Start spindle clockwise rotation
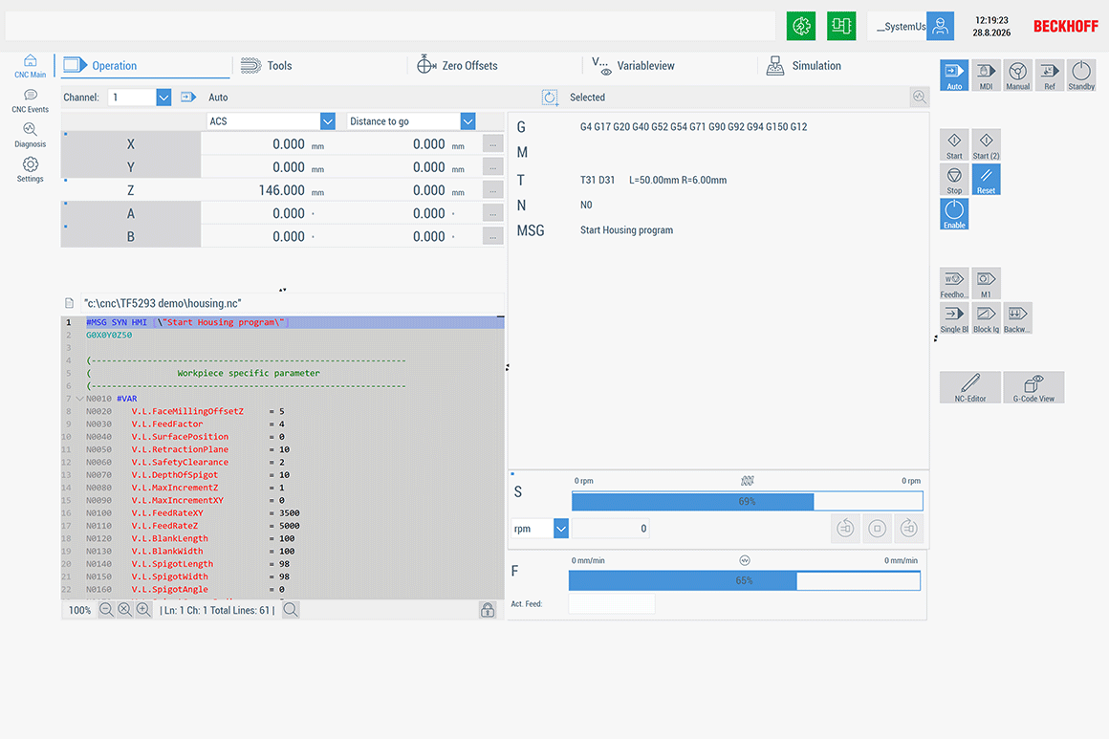This screenshot has height=739, width=1109. click(x=909, y=529)
